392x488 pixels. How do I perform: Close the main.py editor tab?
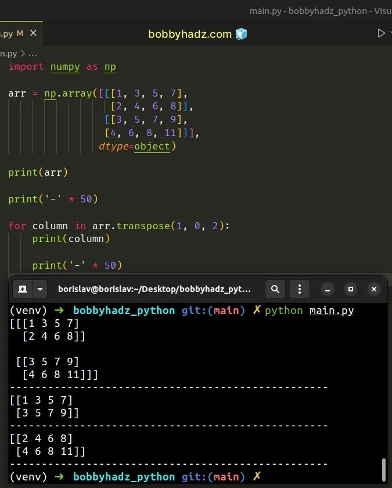(33, 33)
